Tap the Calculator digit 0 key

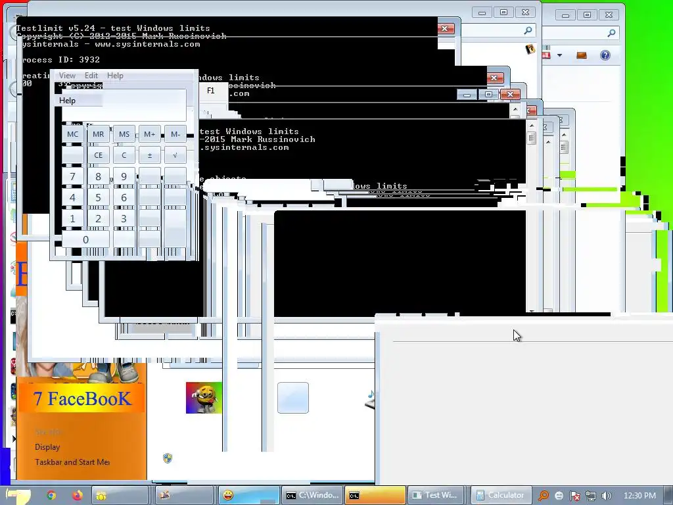(x=85, y=239)
